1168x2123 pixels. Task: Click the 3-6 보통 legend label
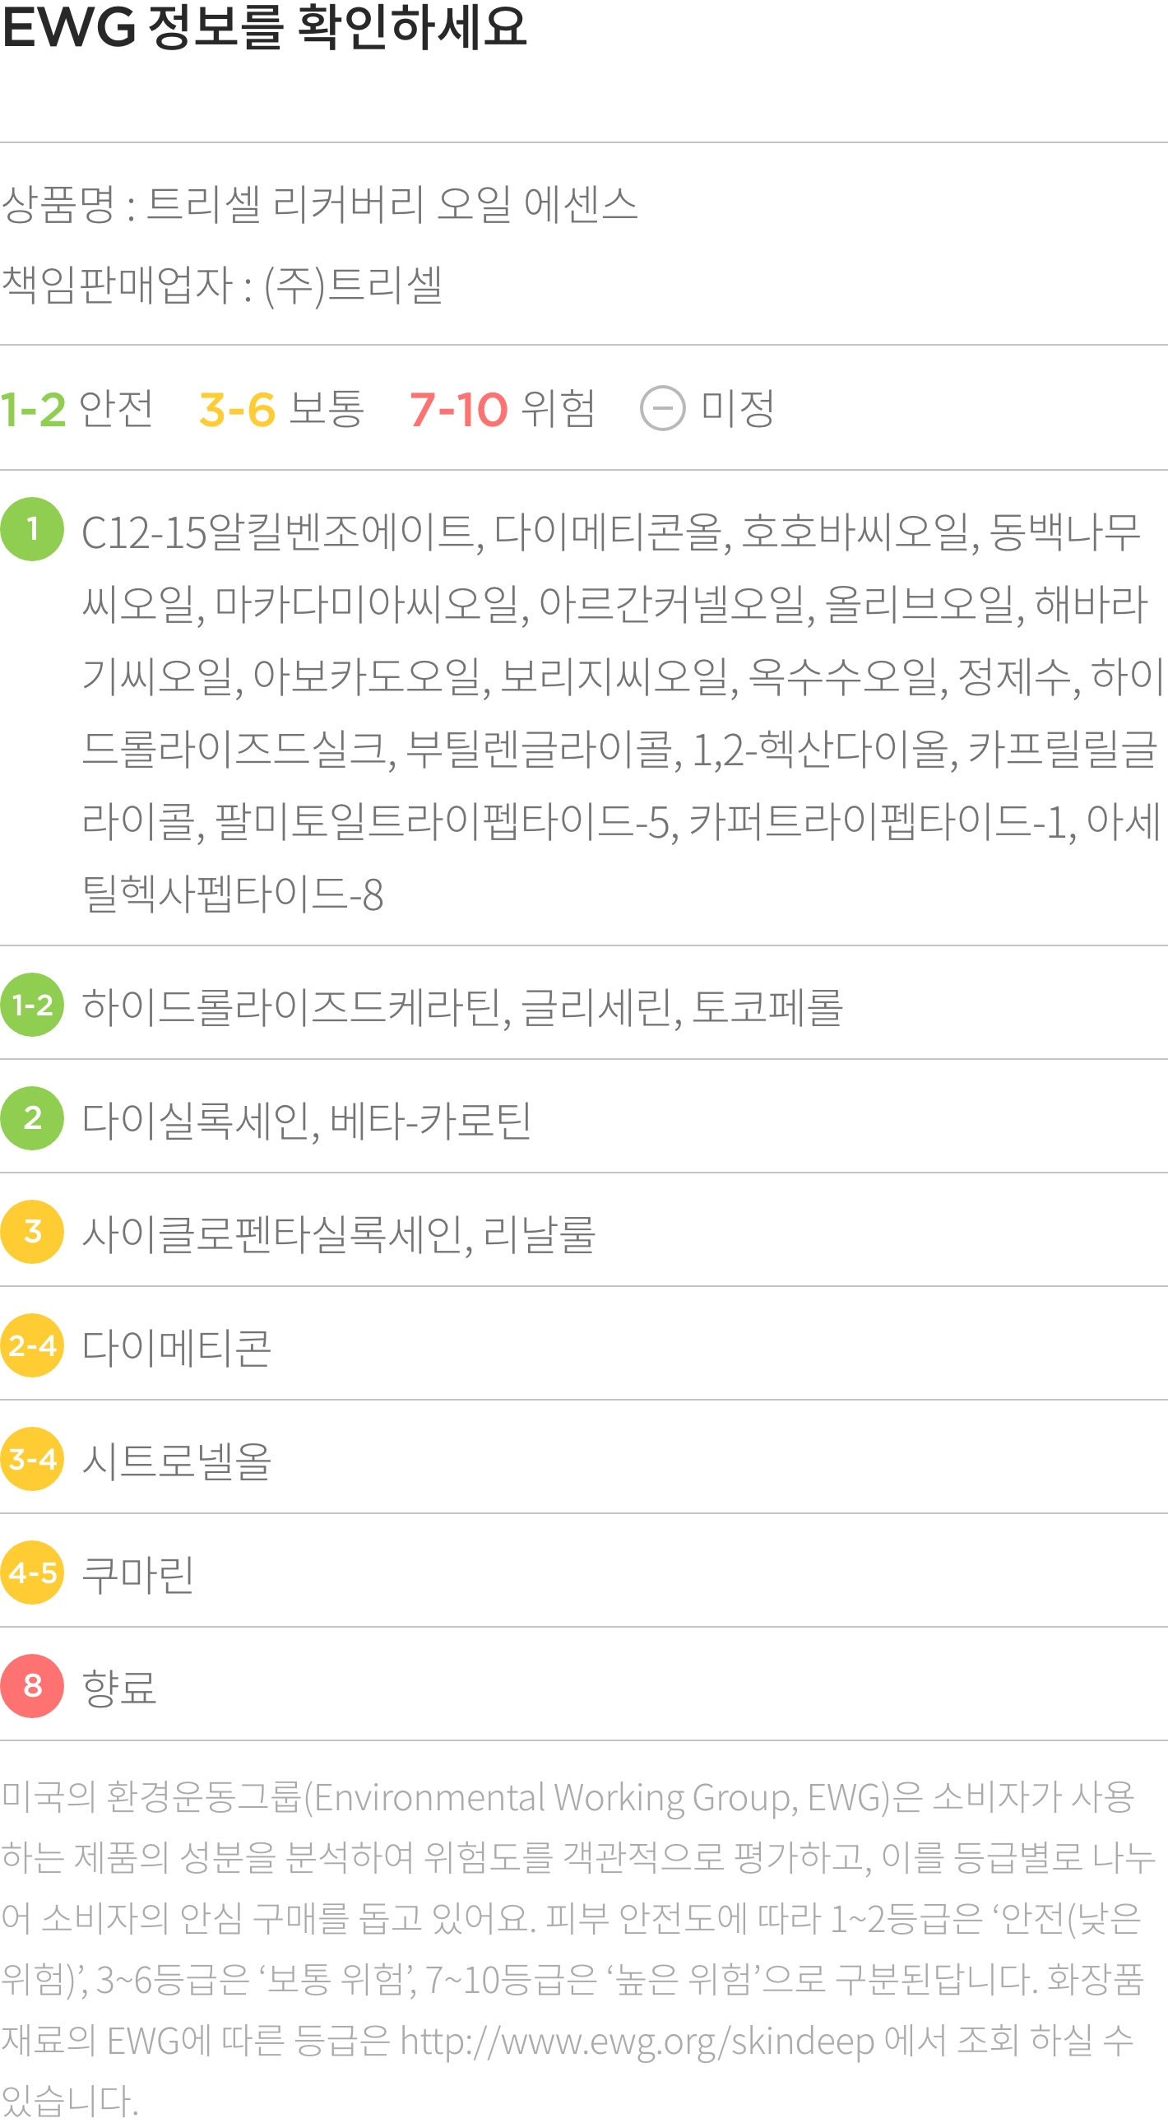pos(281,409)
